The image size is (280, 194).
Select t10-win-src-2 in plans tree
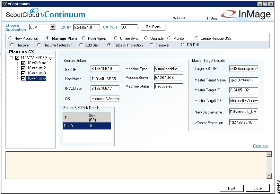[x=36, y=68]
